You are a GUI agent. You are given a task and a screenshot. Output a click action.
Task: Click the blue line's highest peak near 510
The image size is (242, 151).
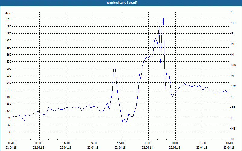[163, 18]
